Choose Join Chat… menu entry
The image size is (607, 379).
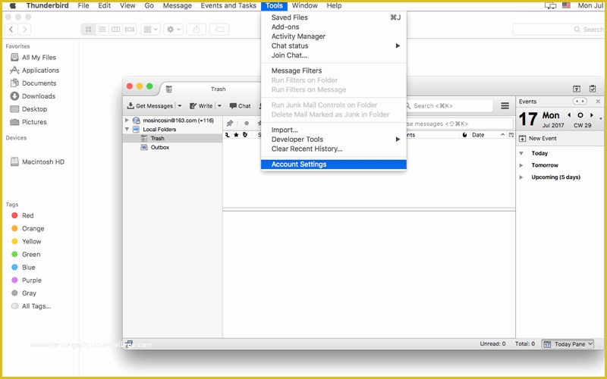point(334,55)
